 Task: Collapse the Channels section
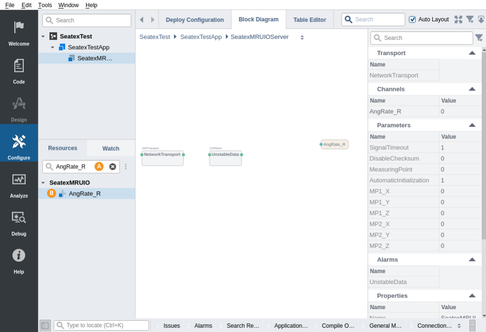coord(472,89)
